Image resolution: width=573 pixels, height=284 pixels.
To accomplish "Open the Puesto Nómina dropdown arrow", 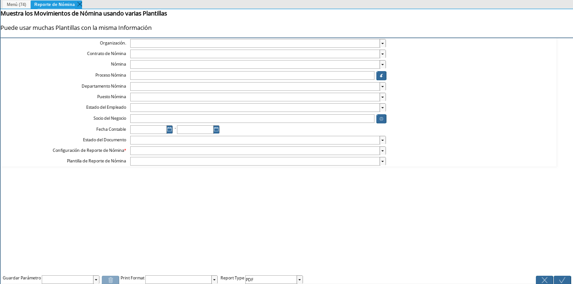I will click(383, 97).
